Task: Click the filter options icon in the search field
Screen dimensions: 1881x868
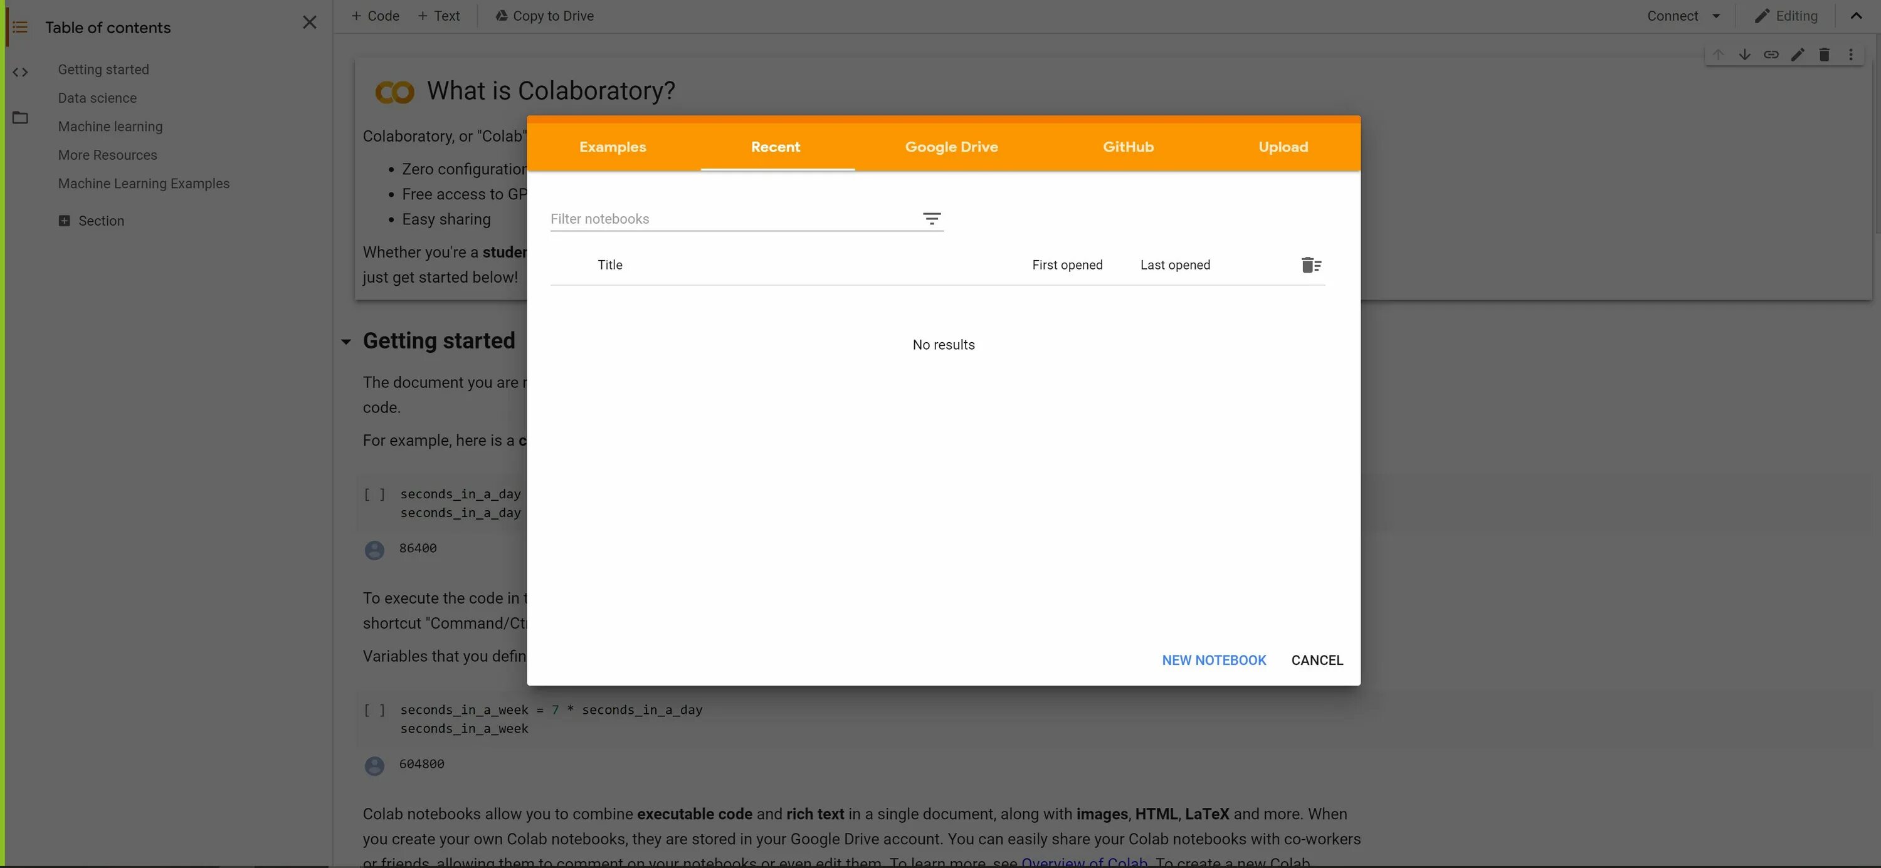Action: point(931,219)
